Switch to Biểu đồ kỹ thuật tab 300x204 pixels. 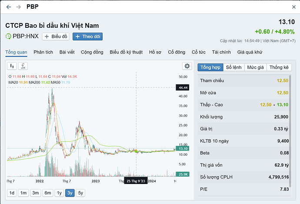(126, 52)
